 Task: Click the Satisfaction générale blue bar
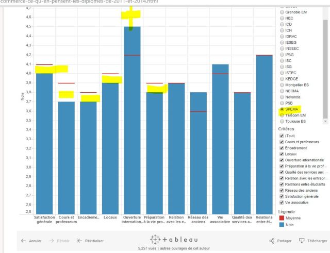(x=44, y=144)
